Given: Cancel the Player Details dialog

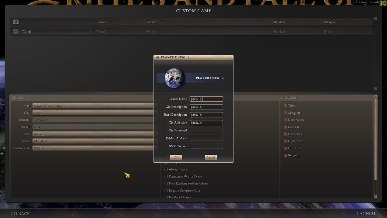Looking at the screenshot, I should (211, 157).
